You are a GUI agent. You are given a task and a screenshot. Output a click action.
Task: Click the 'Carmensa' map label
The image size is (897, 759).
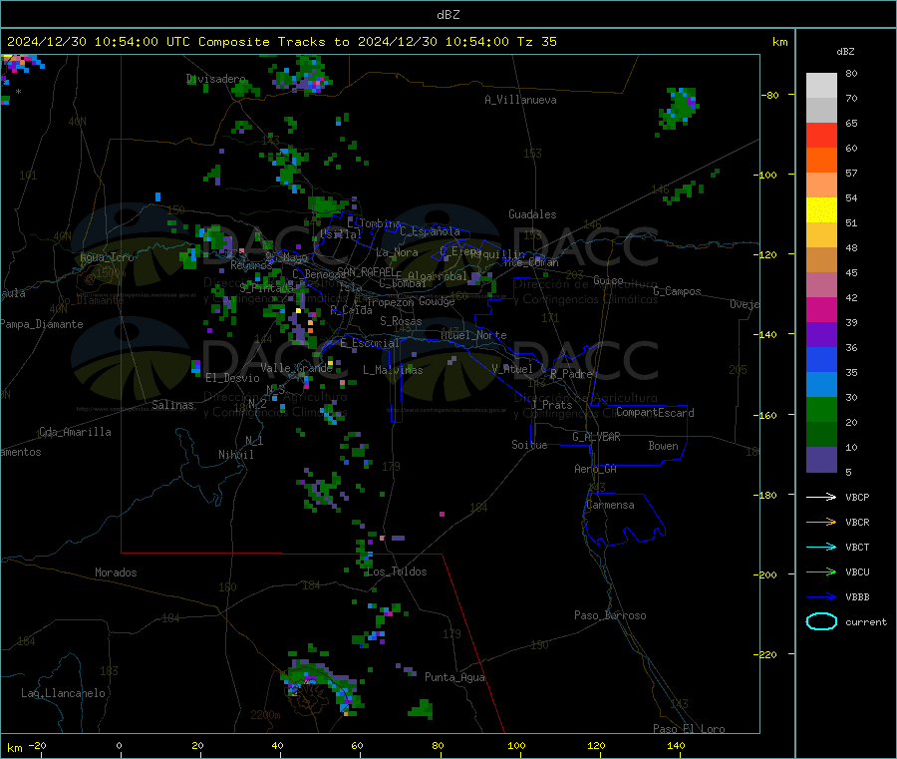click(x=610, y=505)
